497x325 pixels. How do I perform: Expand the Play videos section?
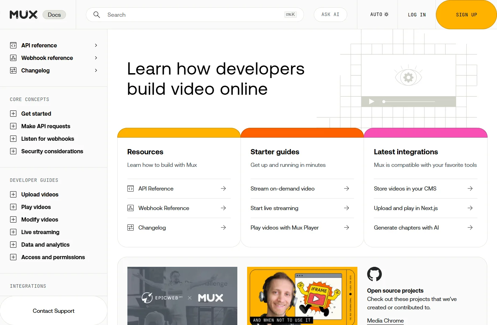coord(13,207)
